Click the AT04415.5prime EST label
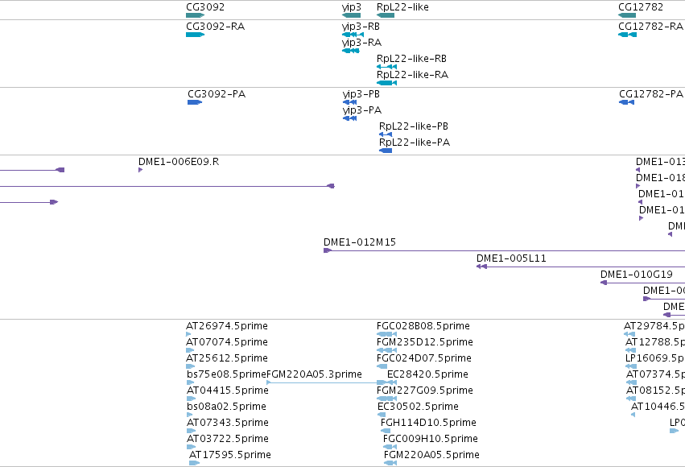This screenshot has height=467, width=685. pos(227,391)
